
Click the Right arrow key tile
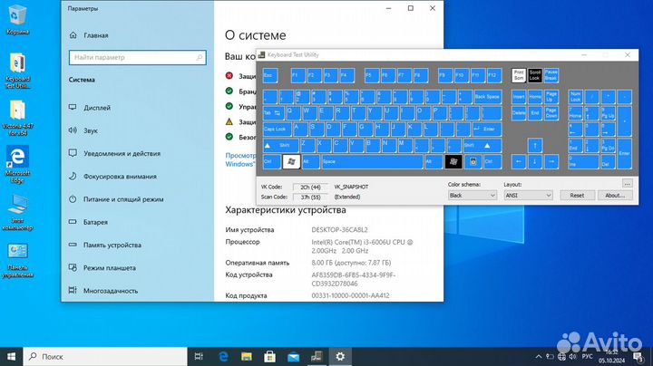(551, 161)
